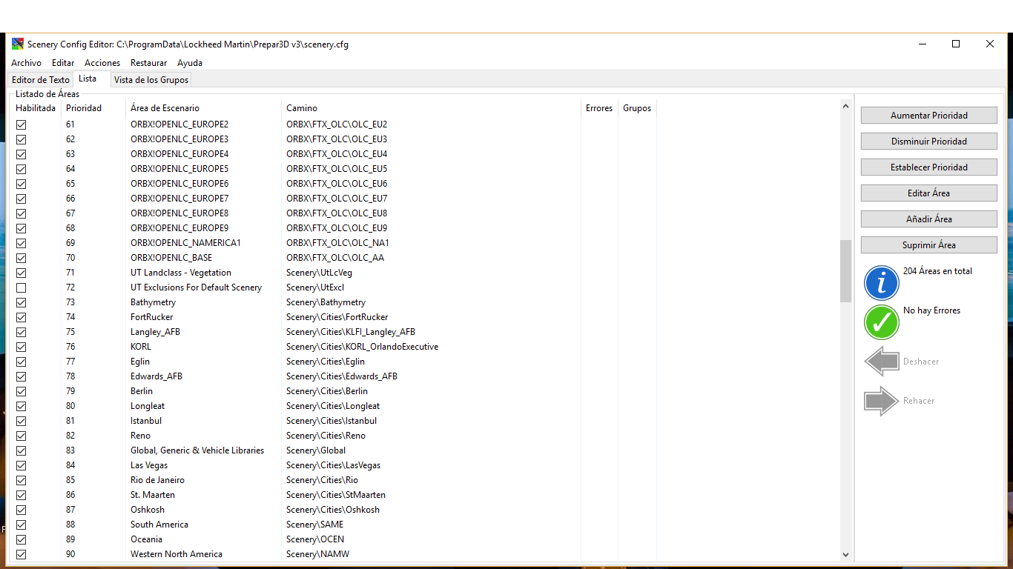Viewport: 1013px width, 569px height.
Task: Open the Restaurar menu
Action: 148,63
